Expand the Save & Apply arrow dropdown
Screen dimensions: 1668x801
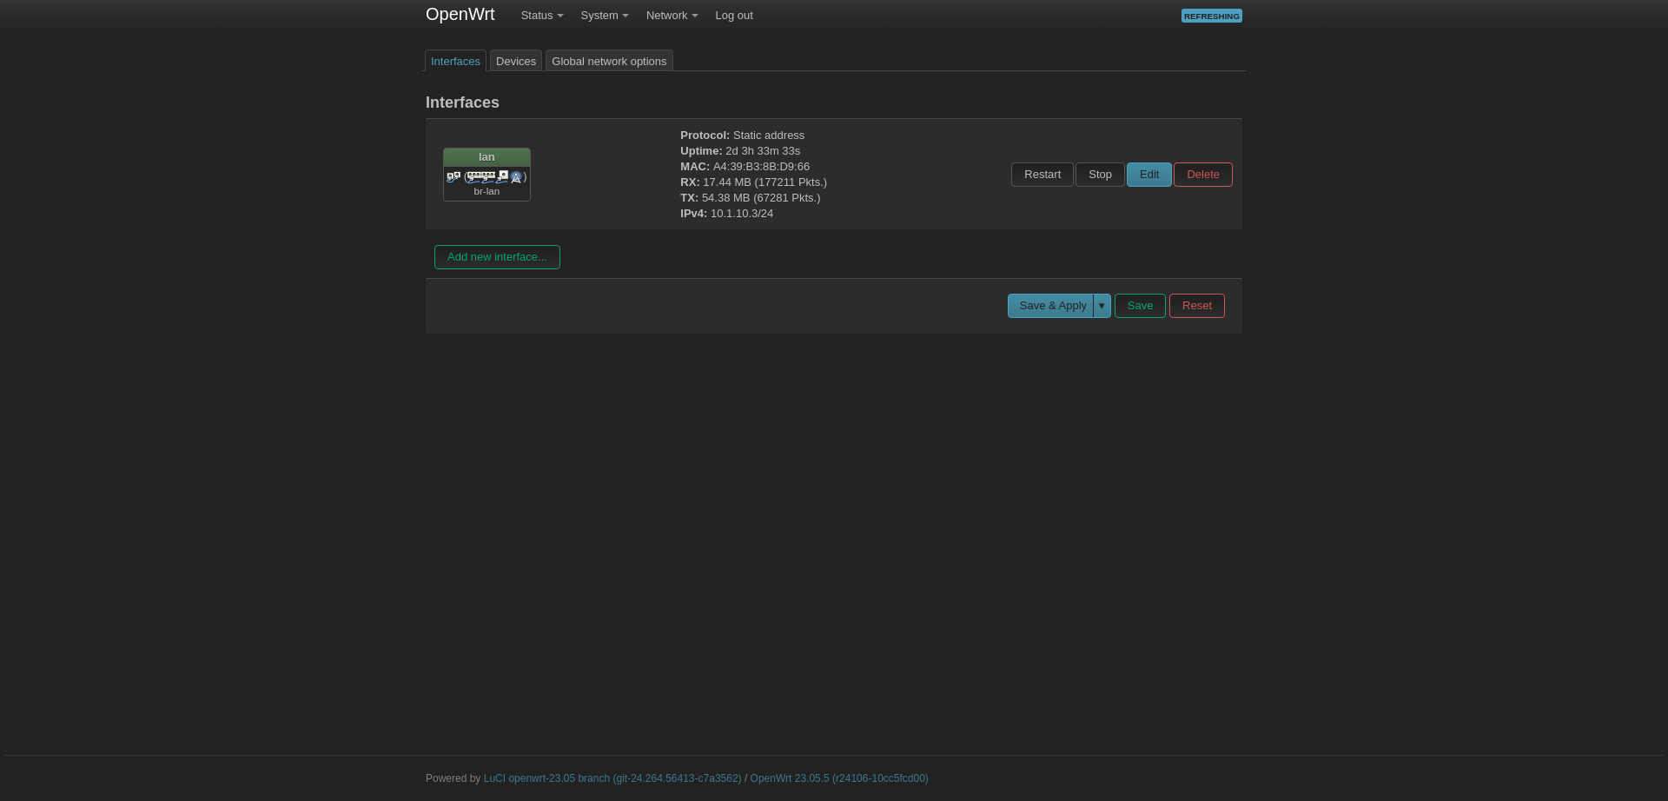[x=1102, y=306]
